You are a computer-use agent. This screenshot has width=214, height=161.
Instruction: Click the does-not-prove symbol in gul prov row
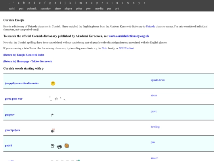coord(52,115)
